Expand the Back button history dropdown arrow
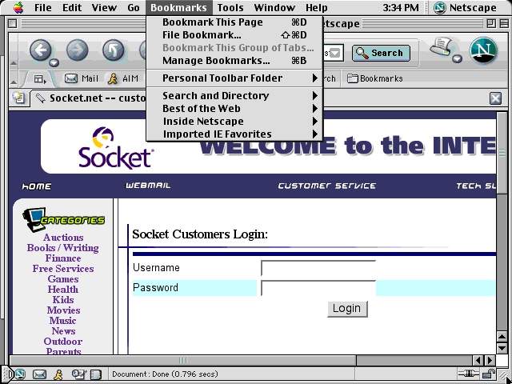 [54, 62]
